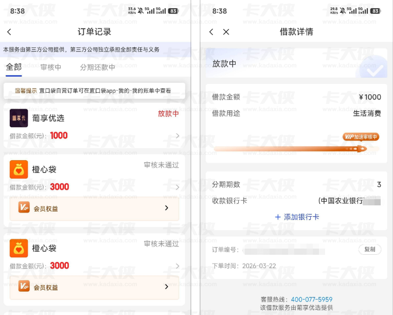The image size is (393, 315).
Task: Go back from the 借款详情 screen
Action: pos(211,32)
